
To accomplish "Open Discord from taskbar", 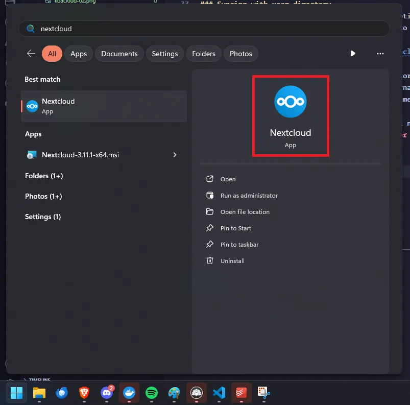I will 107,393.
